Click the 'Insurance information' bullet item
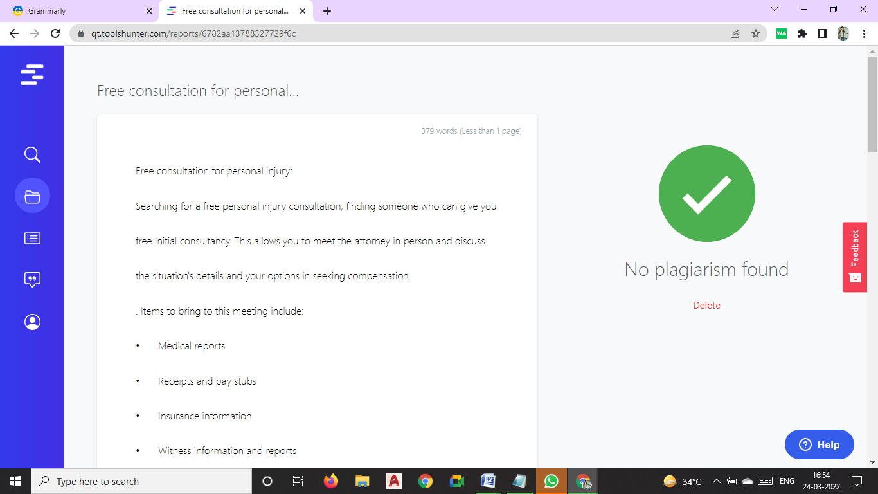Image resolution: width=878 pixels, height=494 pixels. click(x=205, y=416)
